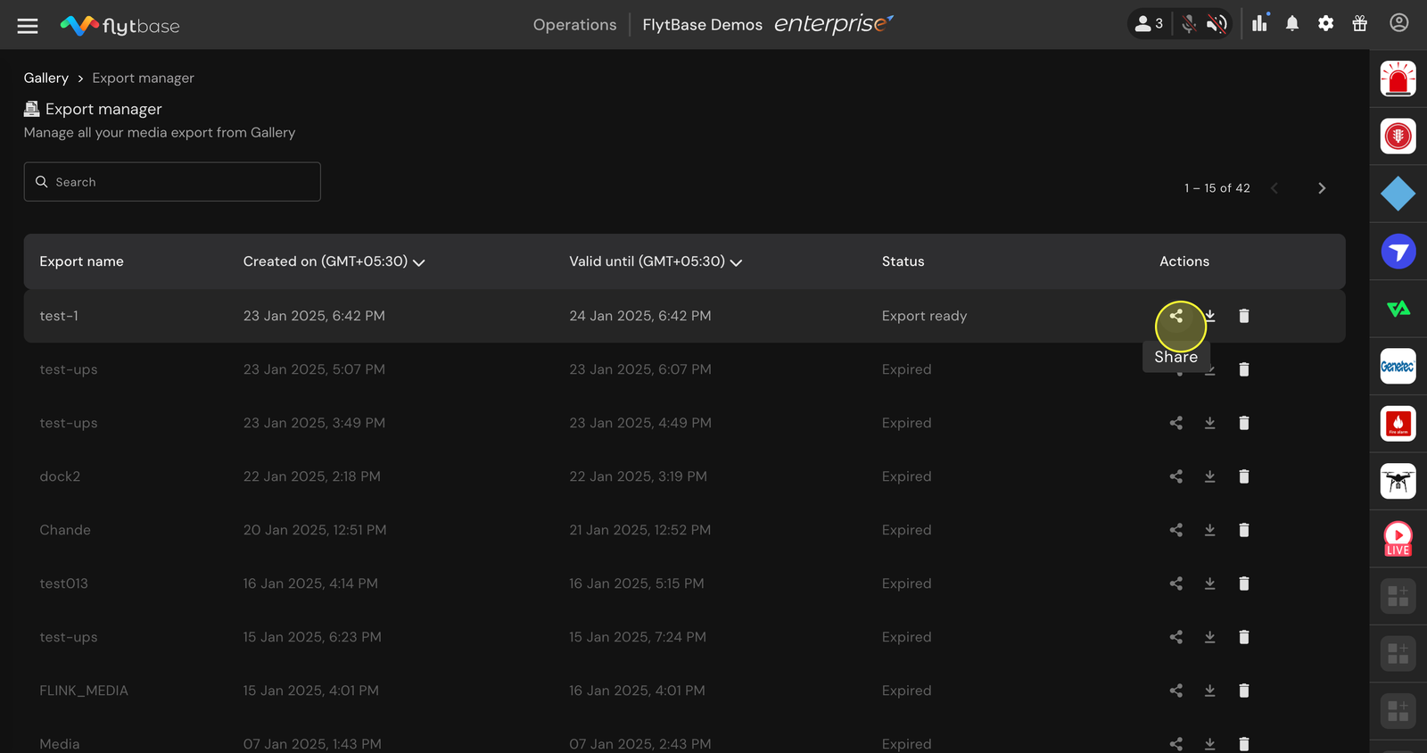Launch the LIVE streaming app
Image resolution: width=1427 pixels, height=753 pixels.
tap(1398, 539)
